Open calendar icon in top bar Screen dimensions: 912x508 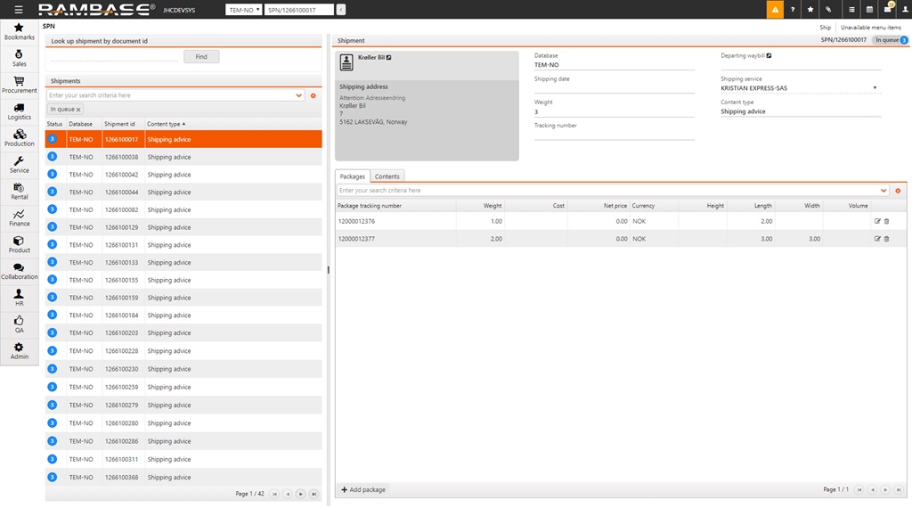click(869, 9)
